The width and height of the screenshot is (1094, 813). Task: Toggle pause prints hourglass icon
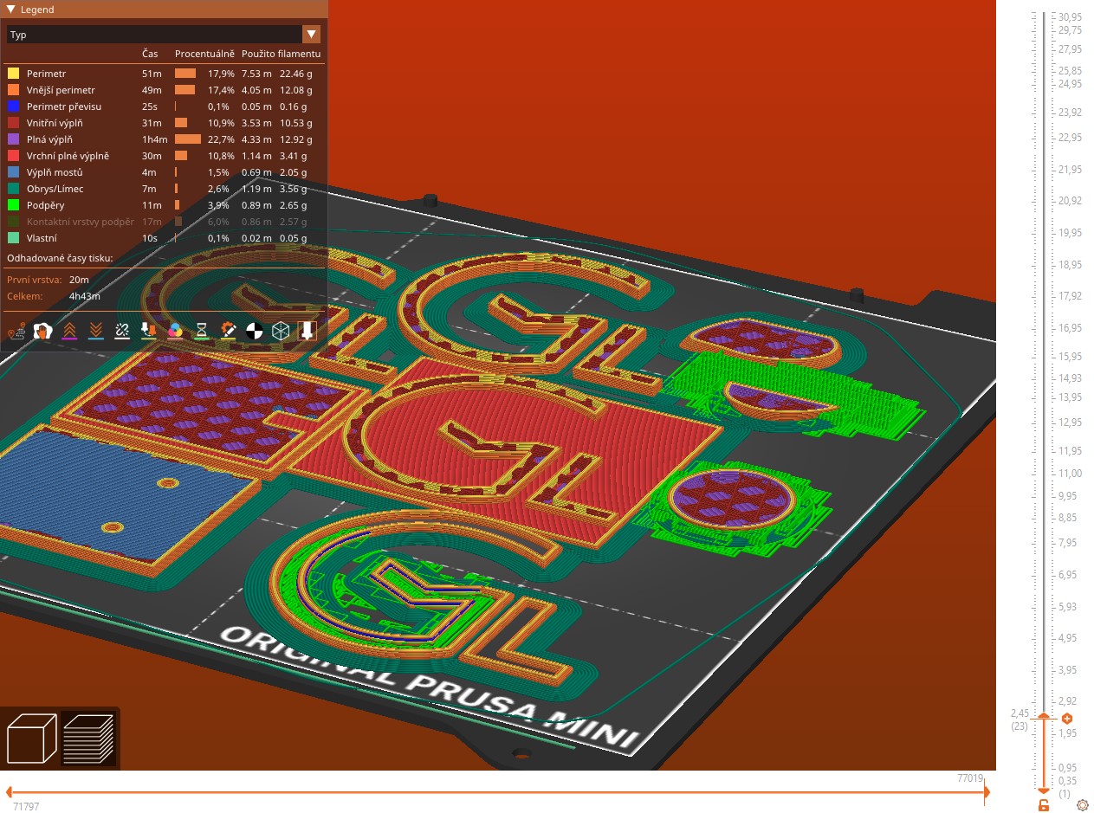pos(202,331)
